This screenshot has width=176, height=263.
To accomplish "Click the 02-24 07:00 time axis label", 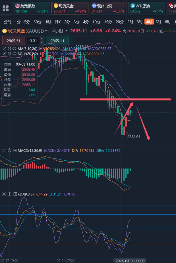I will click(66, 261).
